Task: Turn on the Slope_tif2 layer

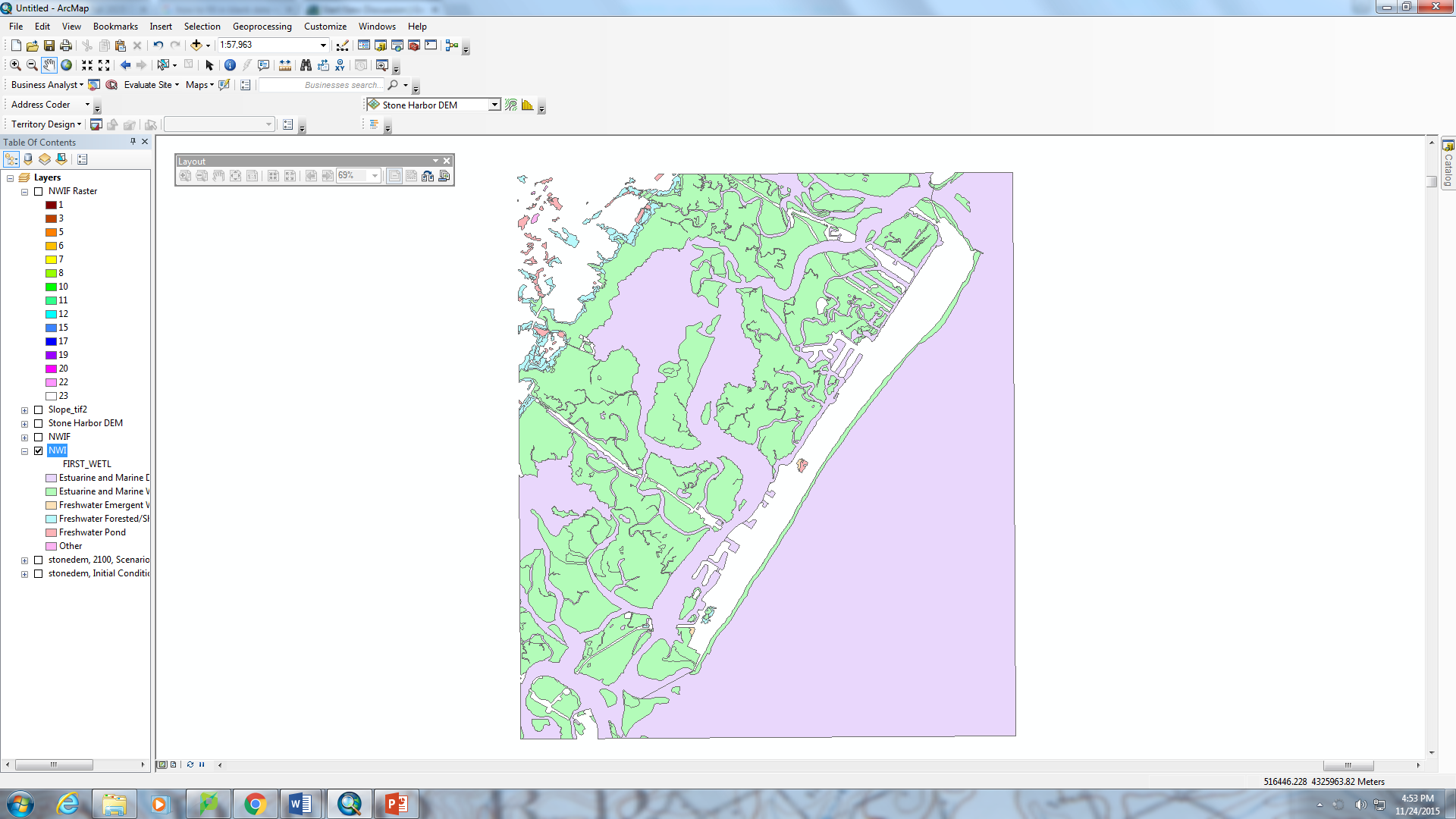Action: click(x=39, y=409)
